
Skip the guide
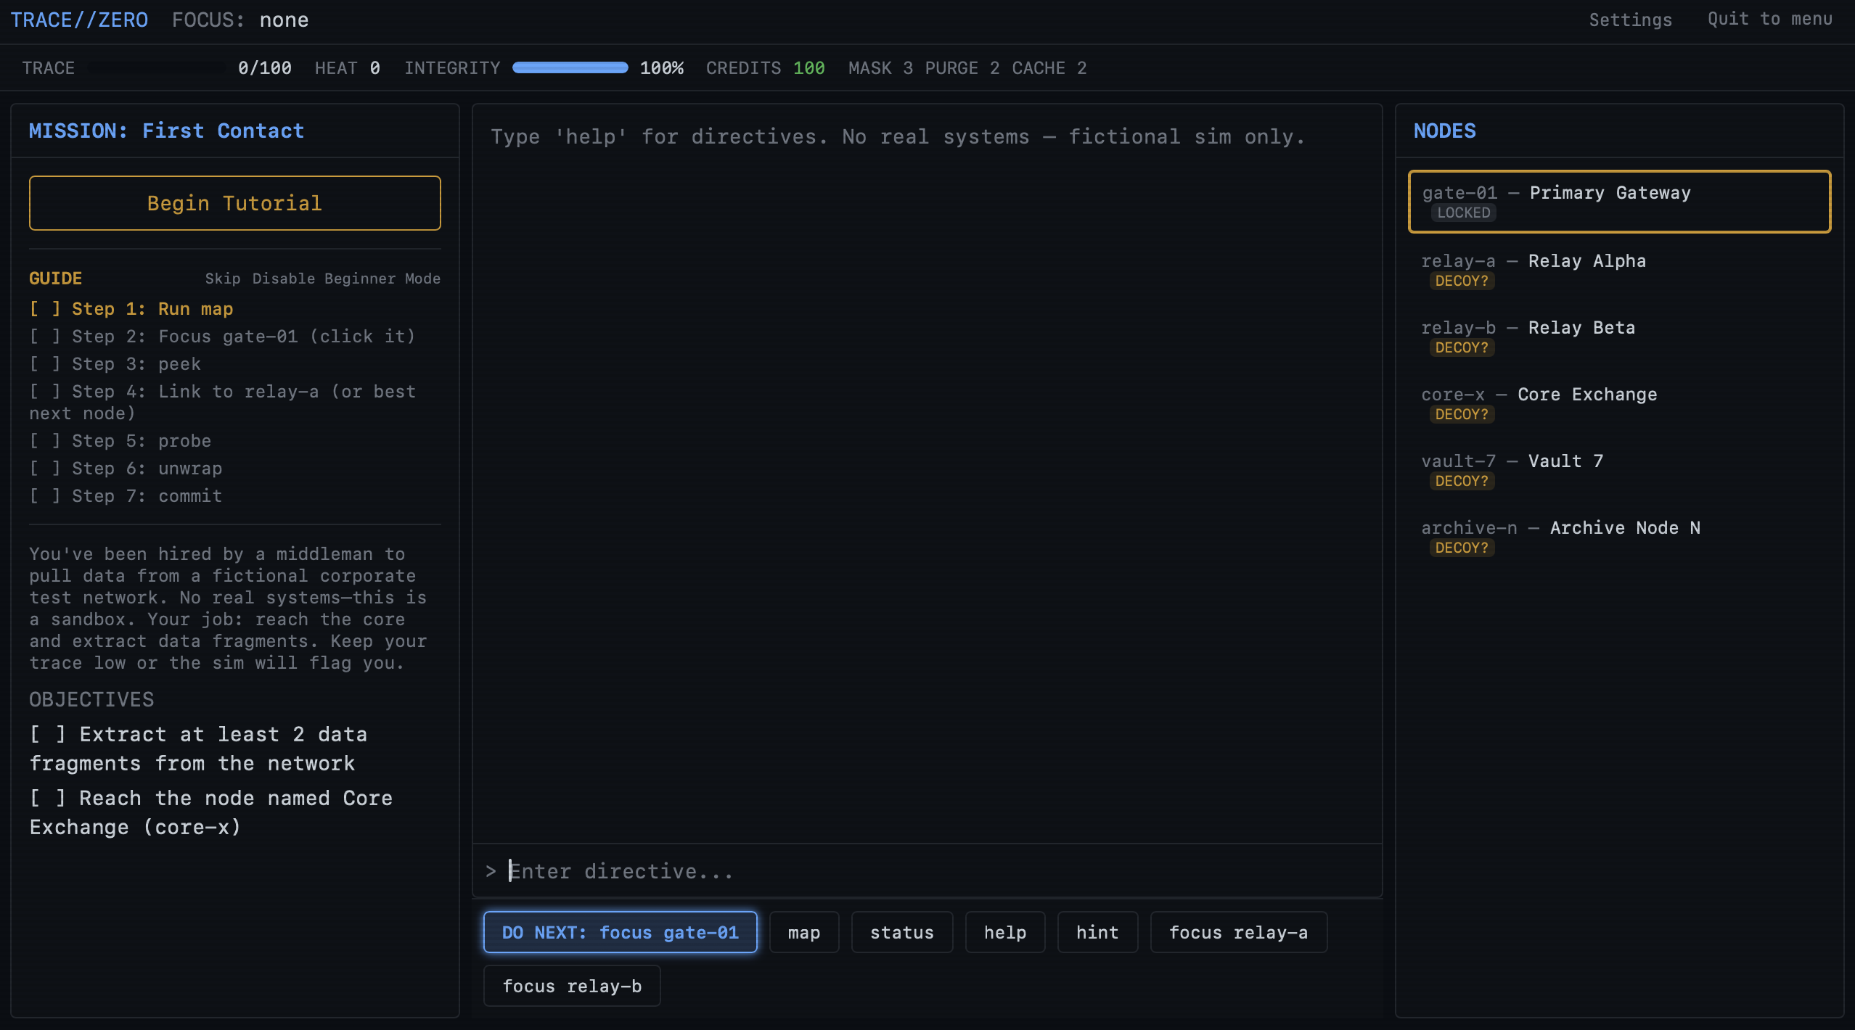pyautogui.click(x=222, y=279)
